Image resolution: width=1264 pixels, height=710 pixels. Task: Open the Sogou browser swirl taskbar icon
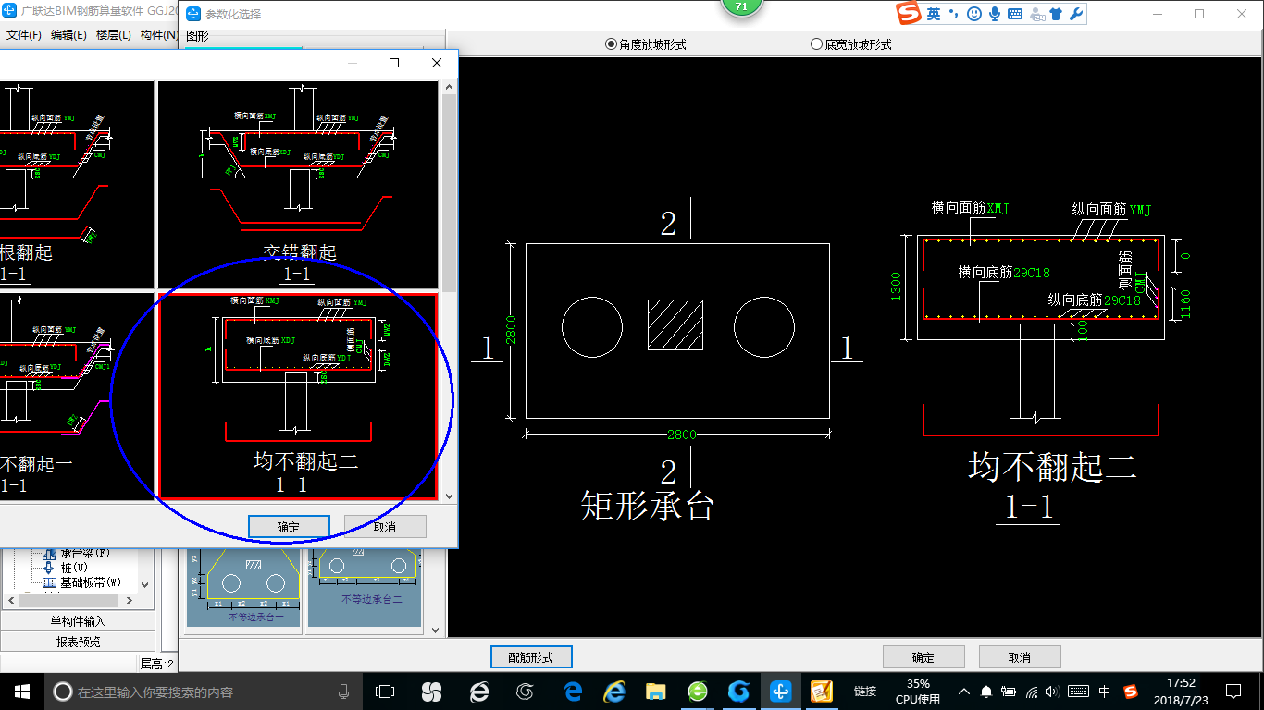click(526, 692)
